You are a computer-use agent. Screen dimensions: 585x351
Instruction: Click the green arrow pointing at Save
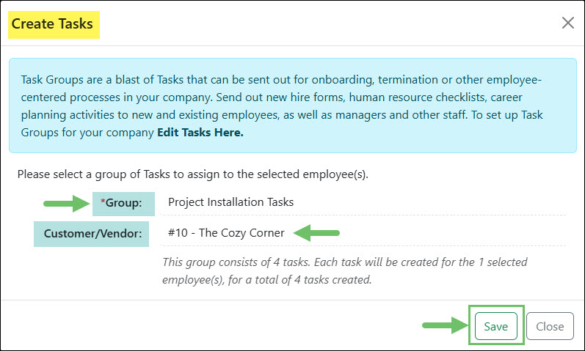[x=443, y=326]
